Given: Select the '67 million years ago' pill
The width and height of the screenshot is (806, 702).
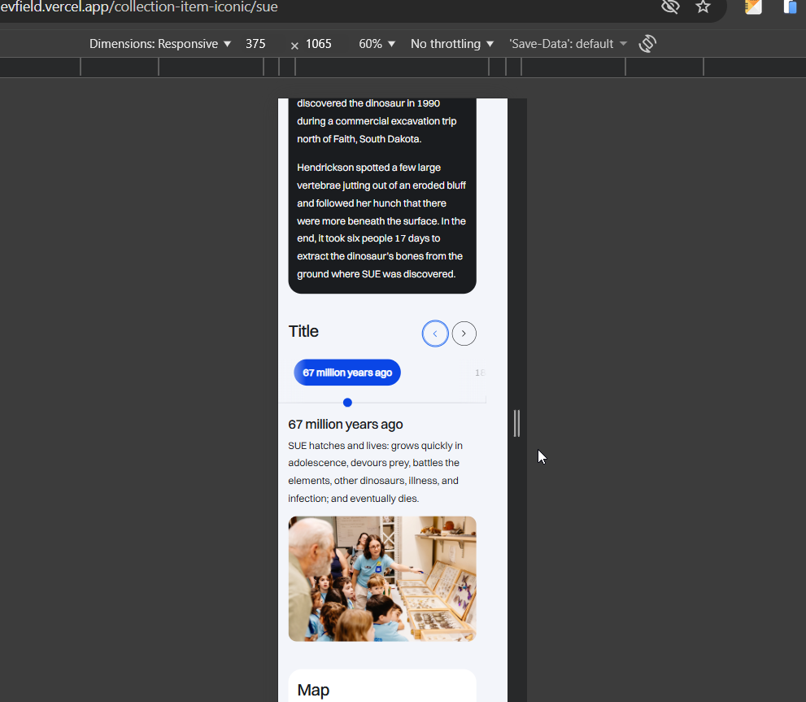Looking at the screenshot, I should [347, 373].
